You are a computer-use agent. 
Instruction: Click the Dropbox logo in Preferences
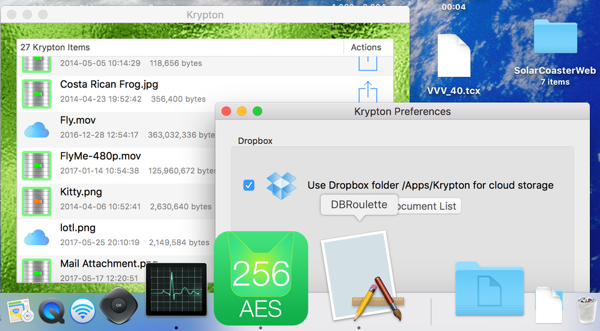pos(281,186)
